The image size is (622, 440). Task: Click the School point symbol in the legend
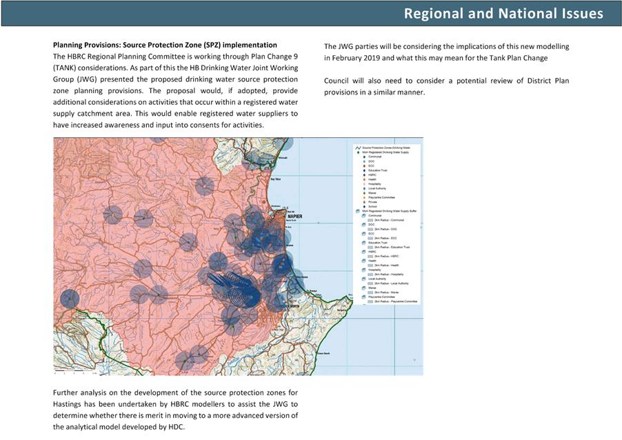[364, 207]
